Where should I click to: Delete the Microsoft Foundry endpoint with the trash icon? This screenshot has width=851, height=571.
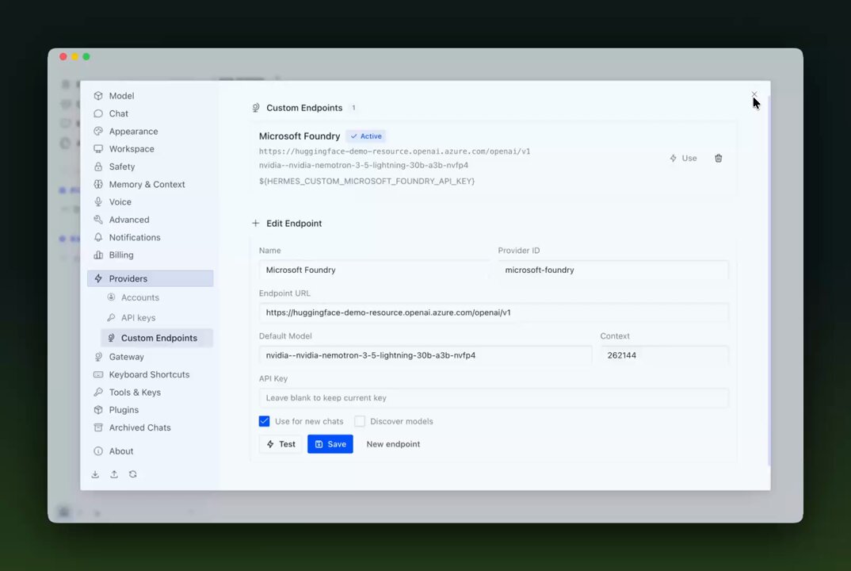pyautogui.click(x=719, y=158)
